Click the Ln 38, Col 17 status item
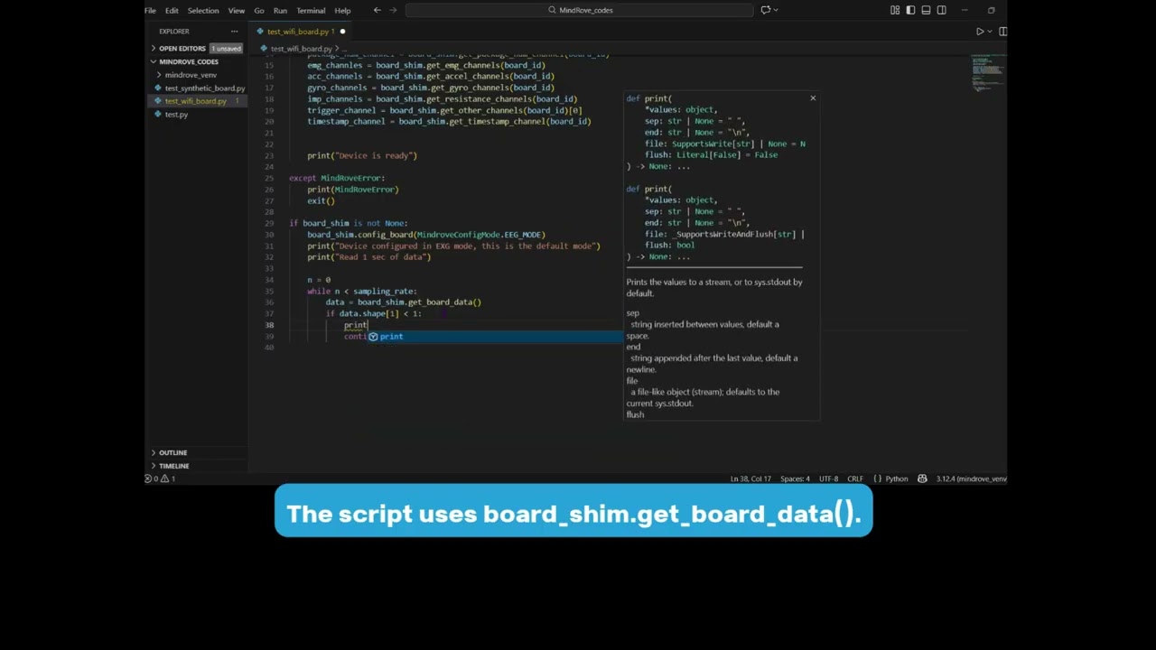Screen dimensions: 1156x650 point(750,478)
